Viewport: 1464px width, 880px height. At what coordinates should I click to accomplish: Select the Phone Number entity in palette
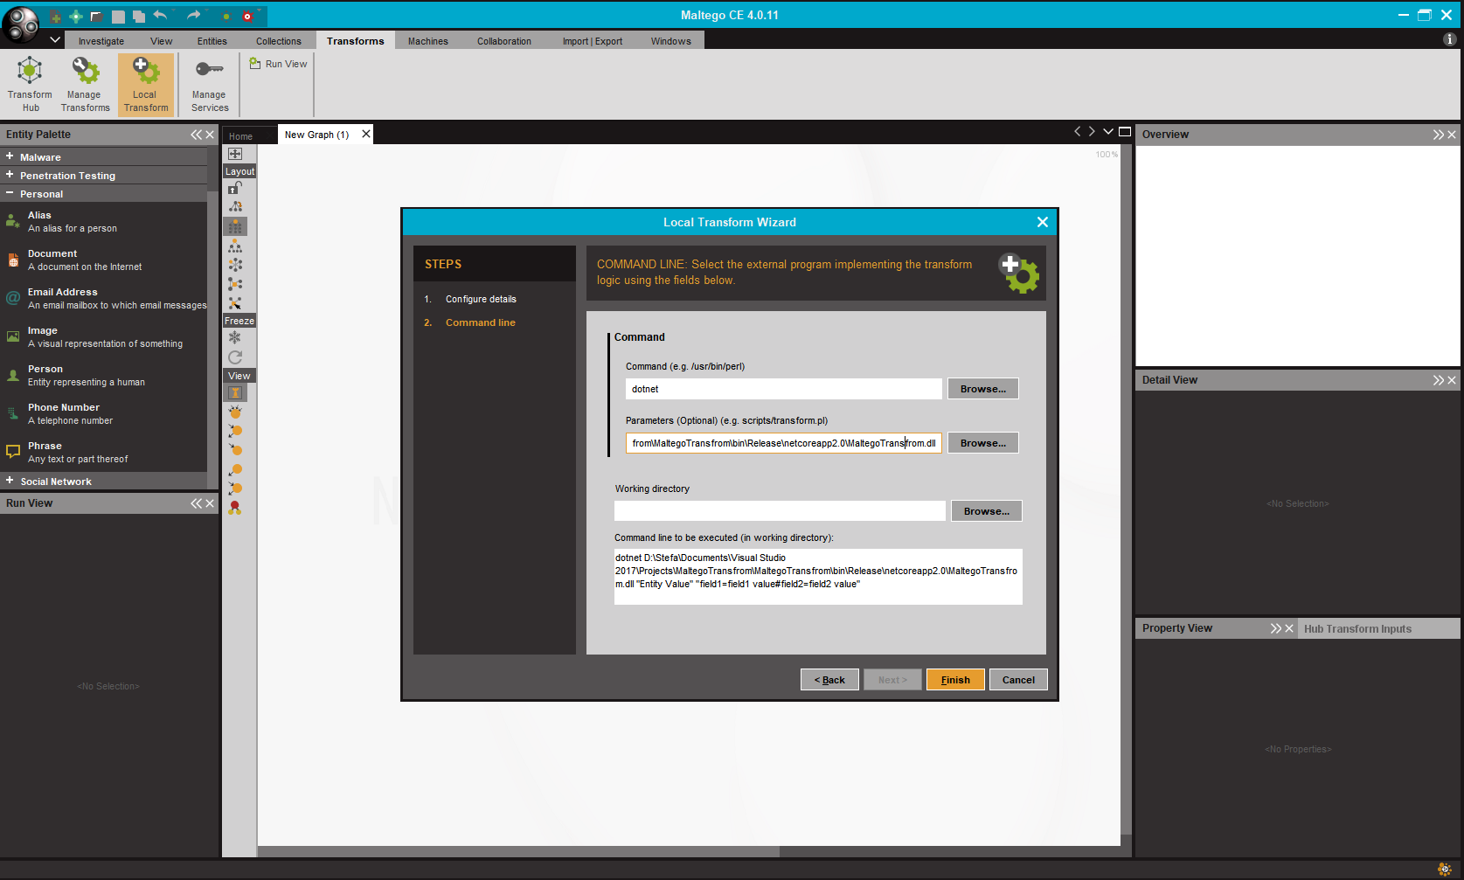click(104, 413)
